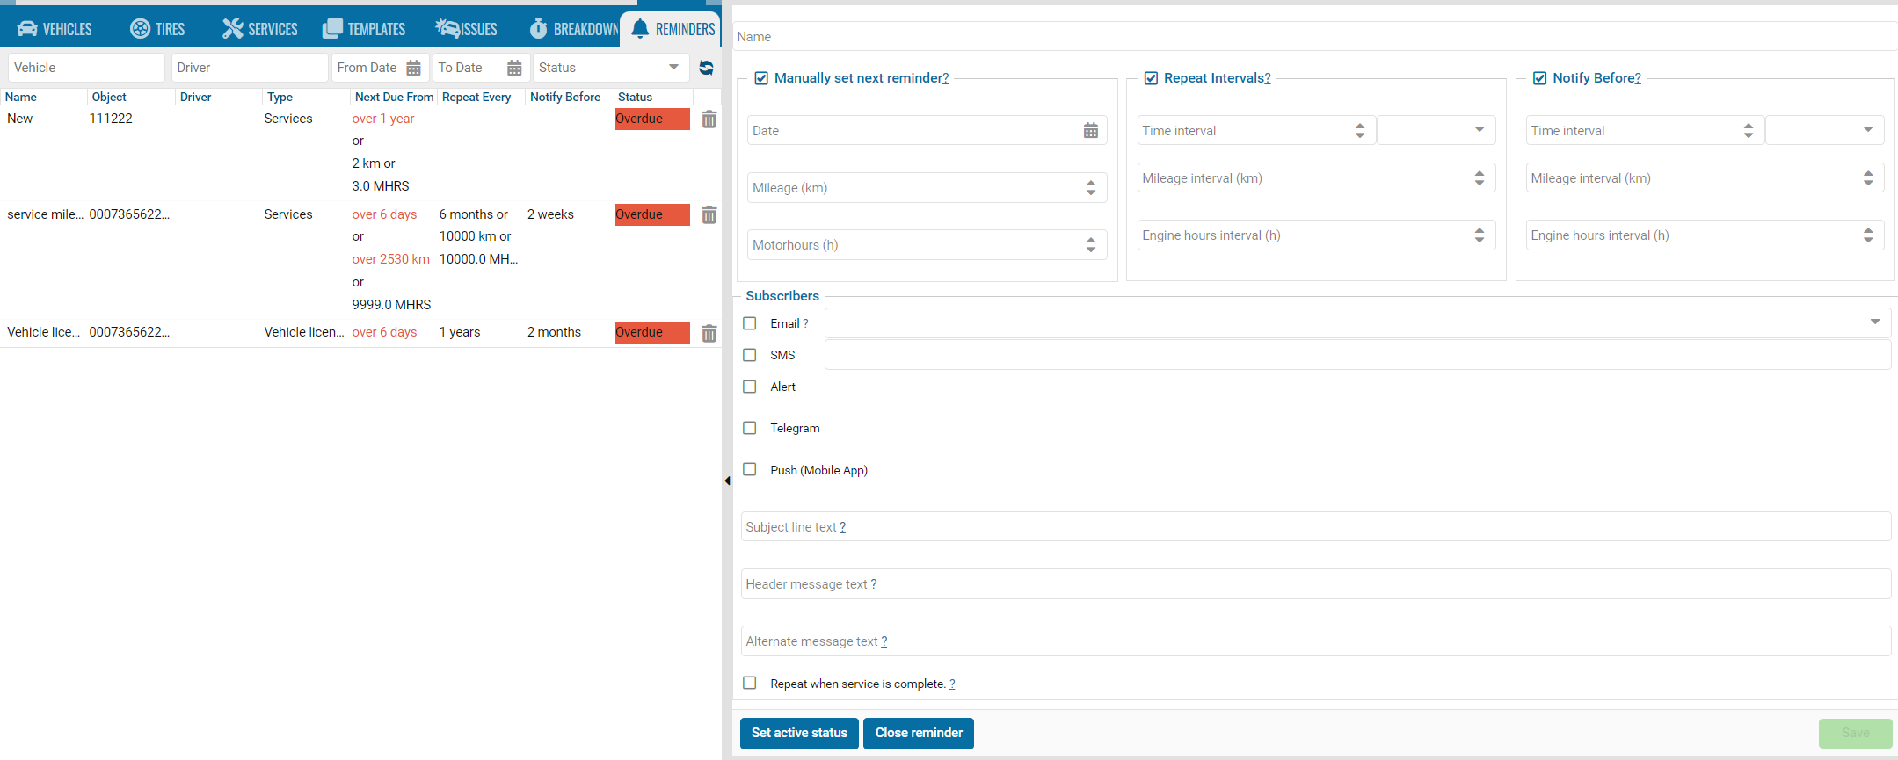
Task: Enable the Telegram subscriber checkbox
Action: click(750, 428)
